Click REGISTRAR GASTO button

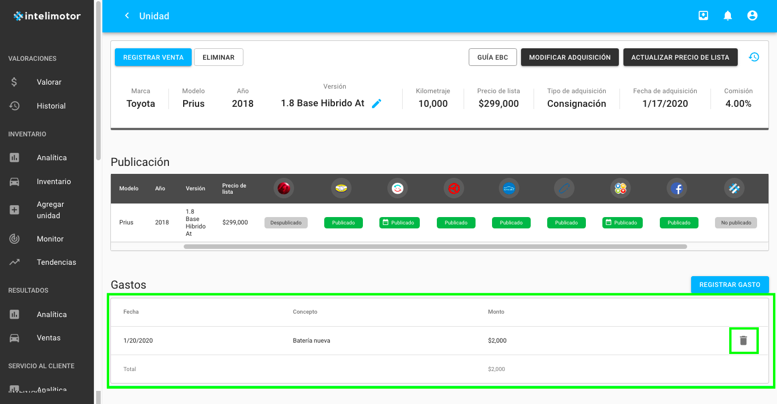pos(730,285)
